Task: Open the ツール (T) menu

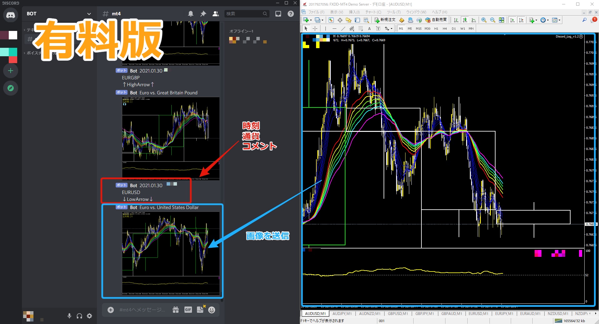Action: [x=394, y=12]
